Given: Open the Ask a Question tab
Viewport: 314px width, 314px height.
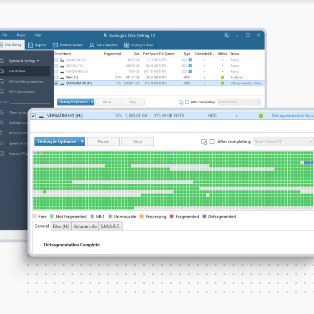Looking at the screenshot, I should coord(104,45).
